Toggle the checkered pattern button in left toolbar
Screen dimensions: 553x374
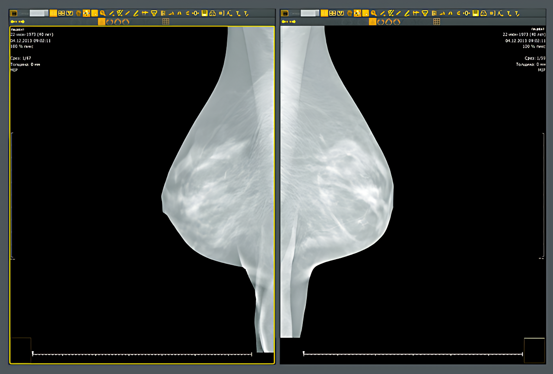tap(86, 13)
